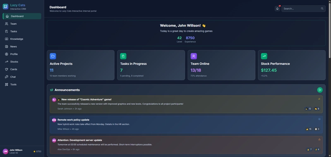Click the Lazy Cats logo icon
This screenshot has width=331, height=157.
(x=5, y=7)
